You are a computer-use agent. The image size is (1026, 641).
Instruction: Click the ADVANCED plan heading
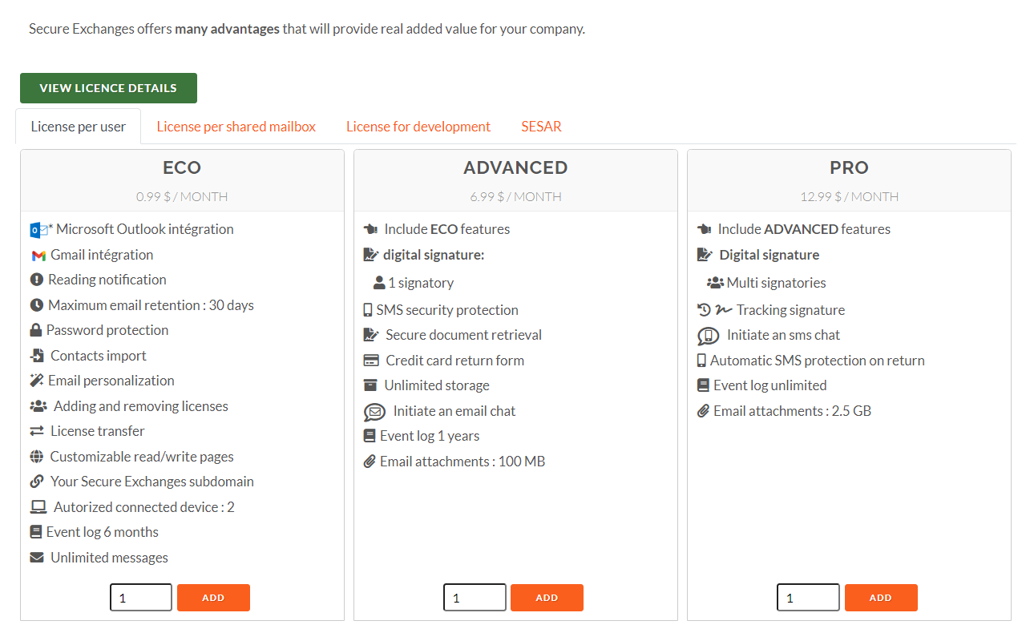pyautogui.click(x=515, y=167)
